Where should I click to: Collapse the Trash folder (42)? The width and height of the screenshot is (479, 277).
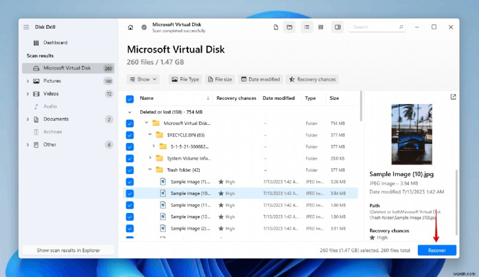(x=150, y=169)
